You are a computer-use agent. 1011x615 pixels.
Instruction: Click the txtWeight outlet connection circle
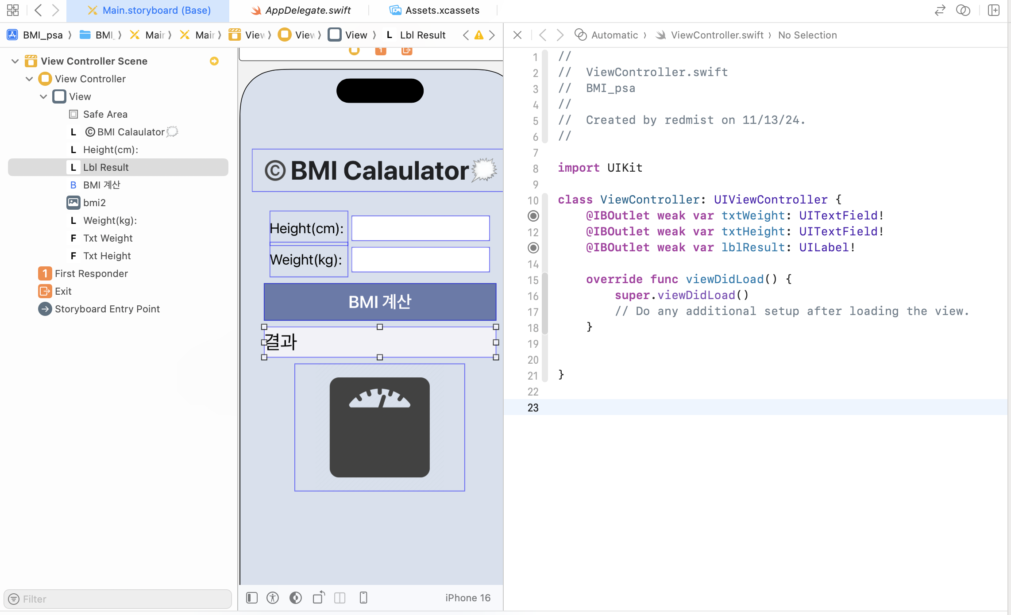coord(533,216)
